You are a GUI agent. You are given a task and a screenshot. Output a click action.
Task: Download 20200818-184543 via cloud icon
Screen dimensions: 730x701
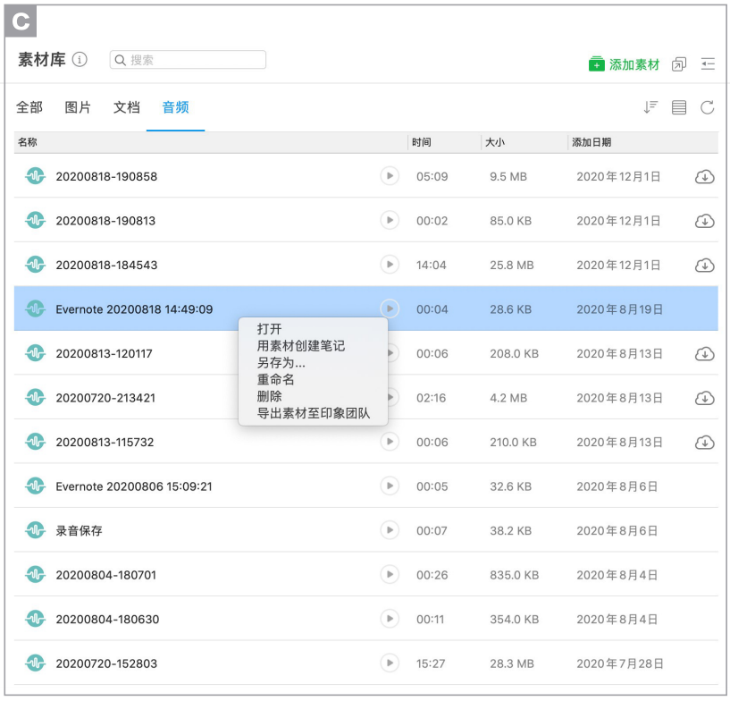pyautogui.click(x=705, y=265)
